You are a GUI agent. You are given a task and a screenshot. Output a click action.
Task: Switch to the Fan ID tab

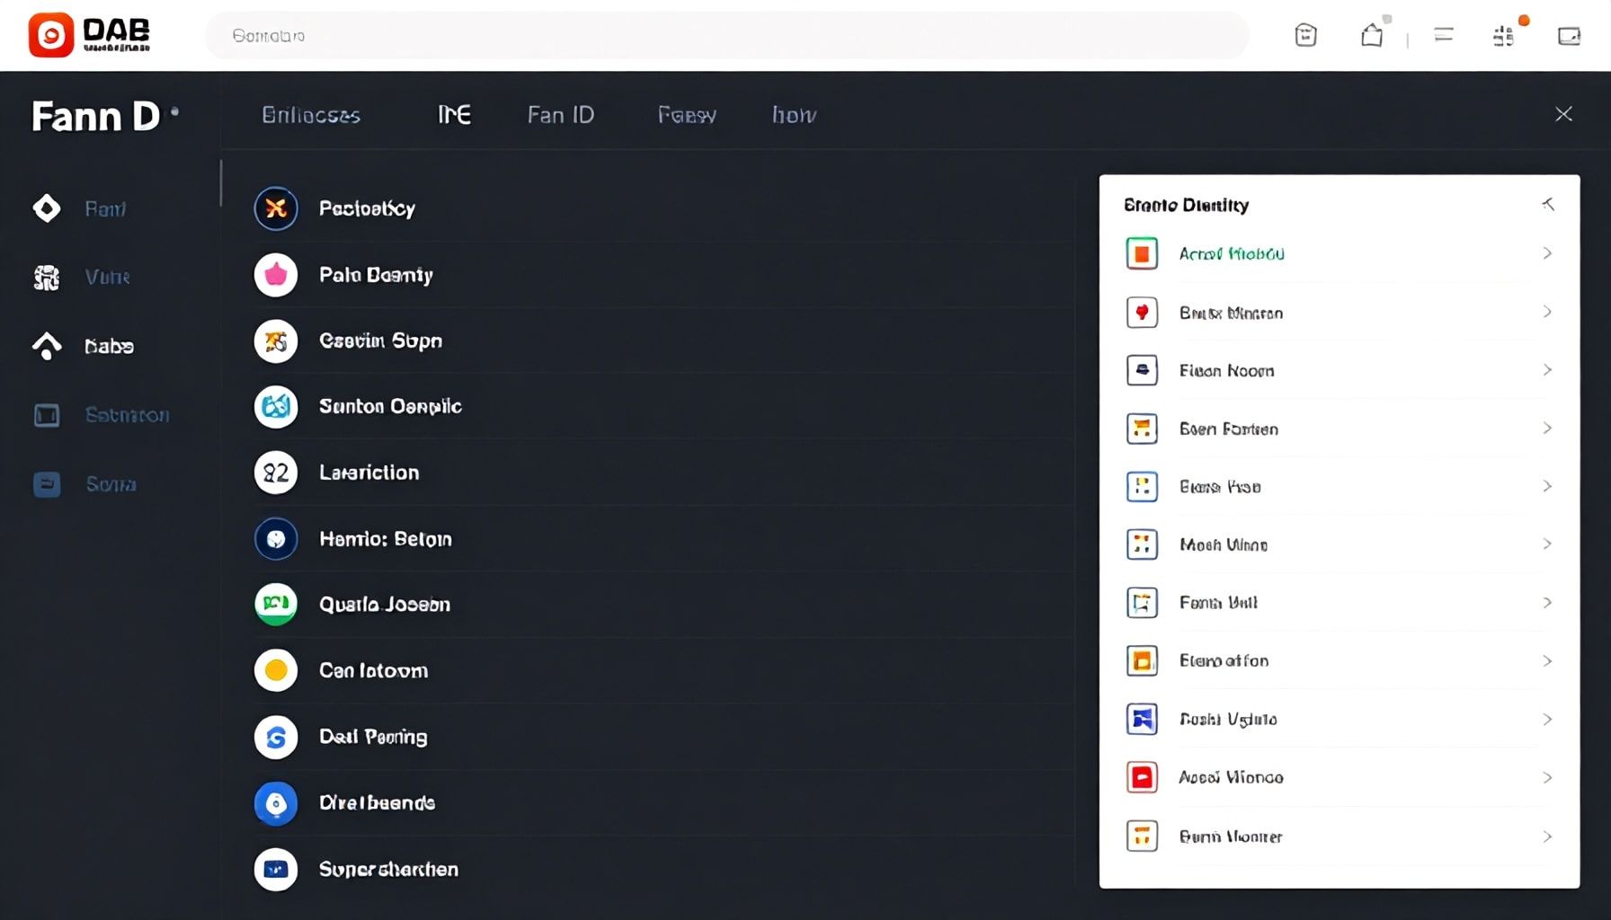click(x=560, y=115)
